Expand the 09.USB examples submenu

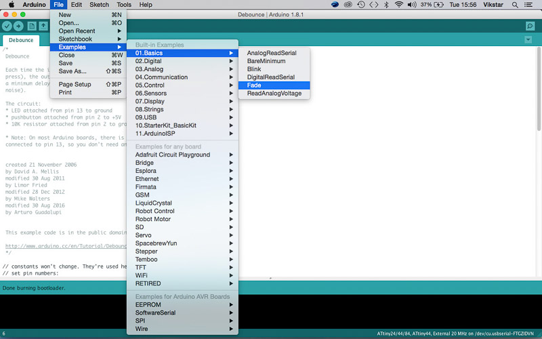pyautogui.click(x=182, y=117)
